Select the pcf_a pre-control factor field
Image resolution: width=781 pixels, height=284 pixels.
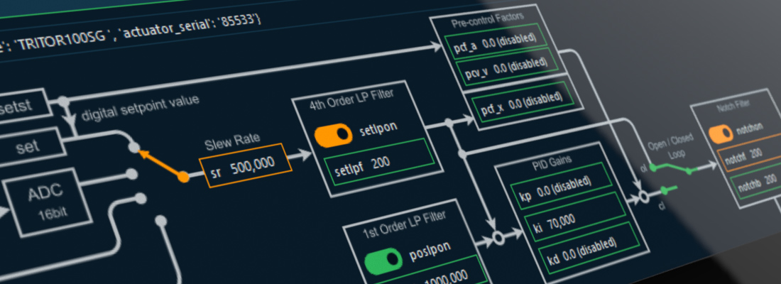(494, 44)
